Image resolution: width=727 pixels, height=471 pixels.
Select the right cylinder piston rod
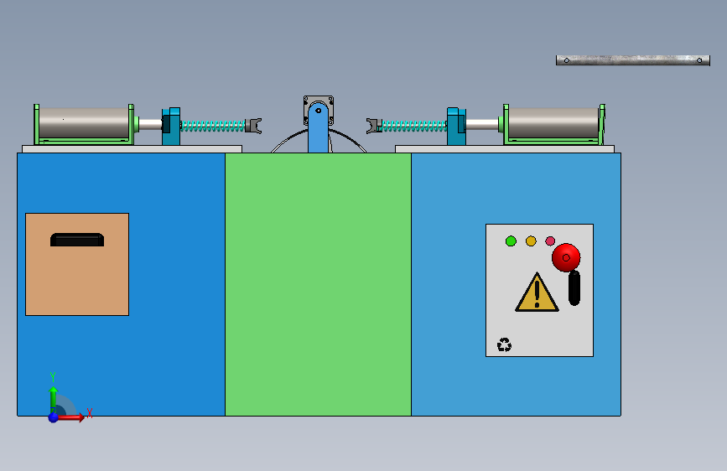tap(482, 124)
